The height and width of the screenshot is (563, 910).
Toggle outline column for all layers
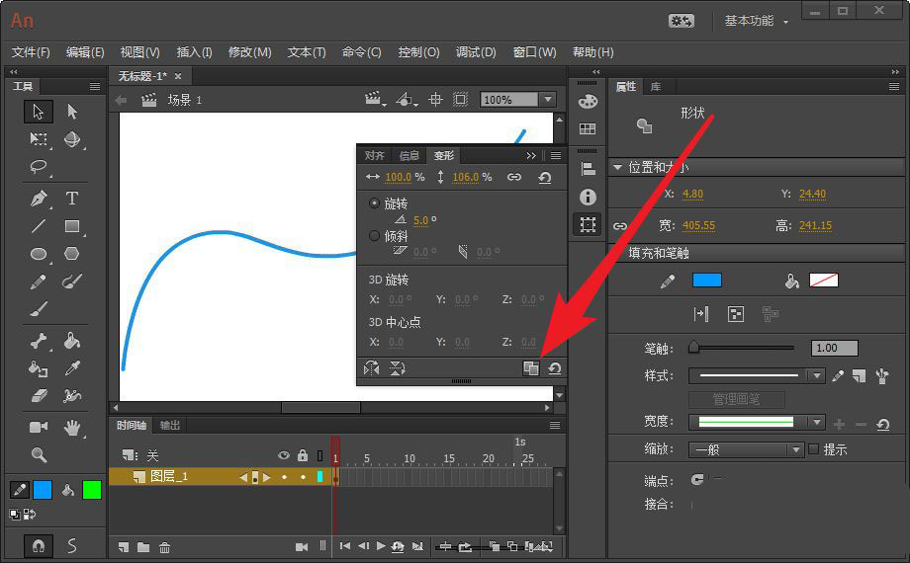319,455
